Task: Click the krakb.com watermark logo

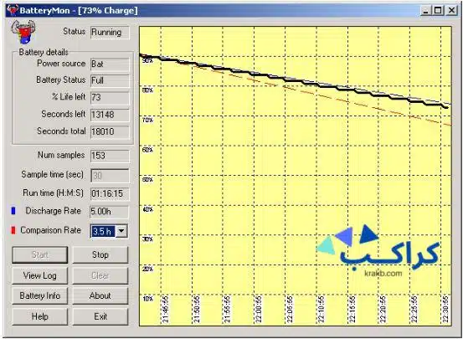Action: pyautogui.click(x=378, y=251)
